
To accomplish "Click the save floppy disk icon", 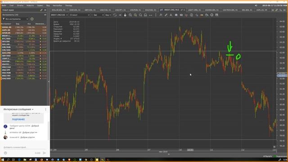I will coord(217,15).
